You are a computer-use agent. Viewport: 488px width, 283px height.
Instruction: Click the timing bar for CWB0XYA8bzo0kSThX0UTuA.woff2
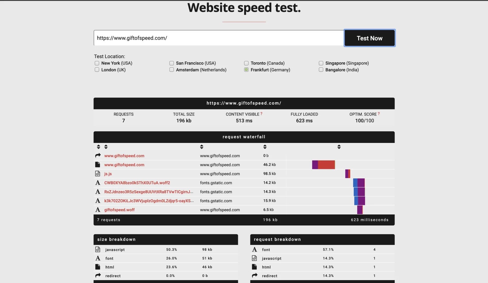[x=359, y=183]
